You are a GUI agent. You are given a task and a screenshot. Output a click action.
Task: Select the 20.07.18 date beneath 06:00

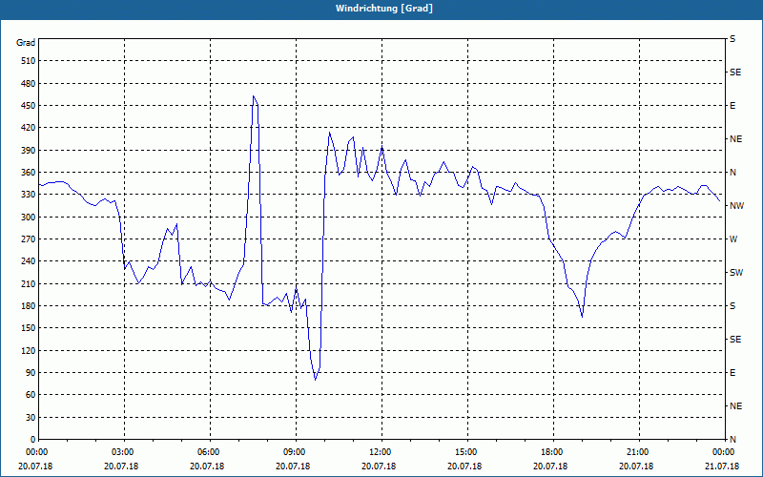207,467
